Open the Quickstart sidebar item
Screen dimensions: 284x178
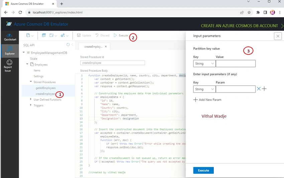10,37
